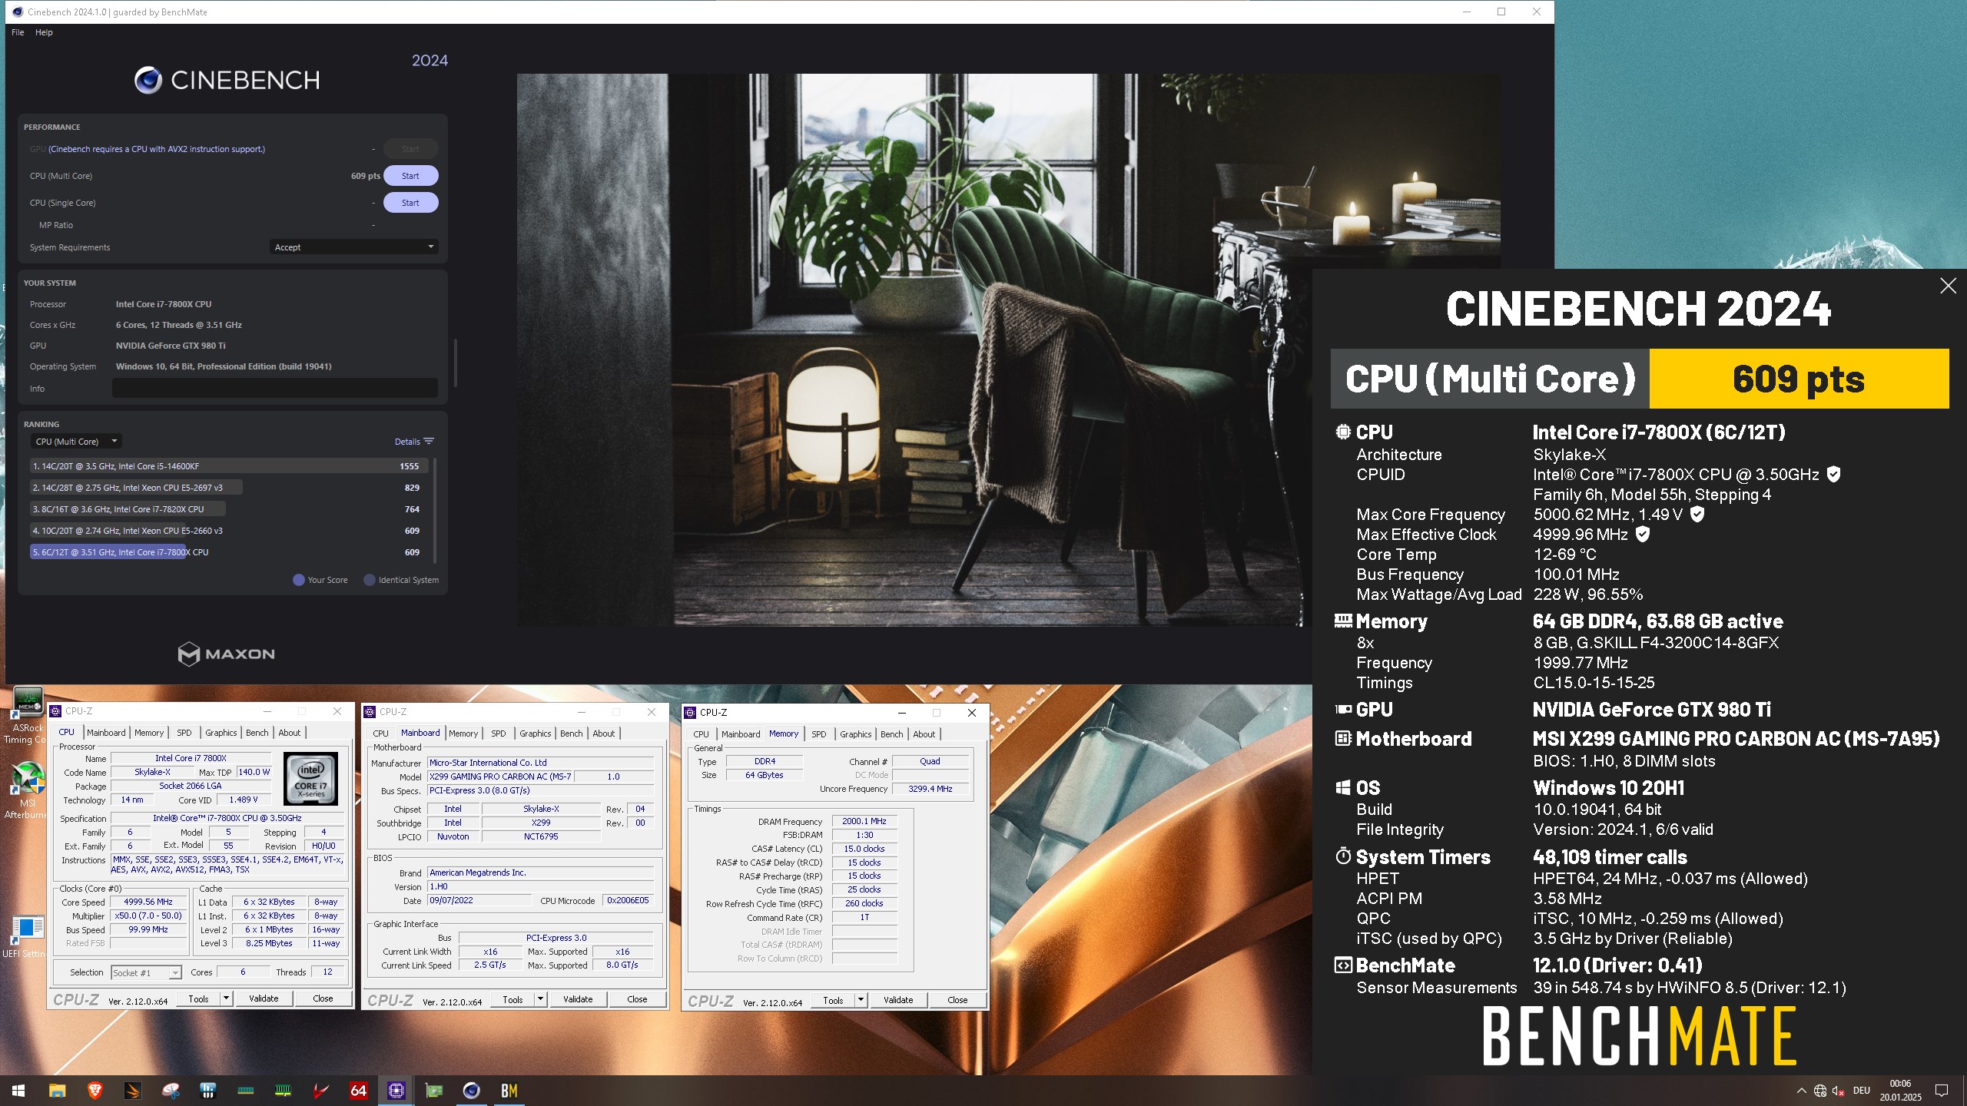
Task: Click the blue-white bar chart taskbar icon
Action: click(x=207, y=1091)
